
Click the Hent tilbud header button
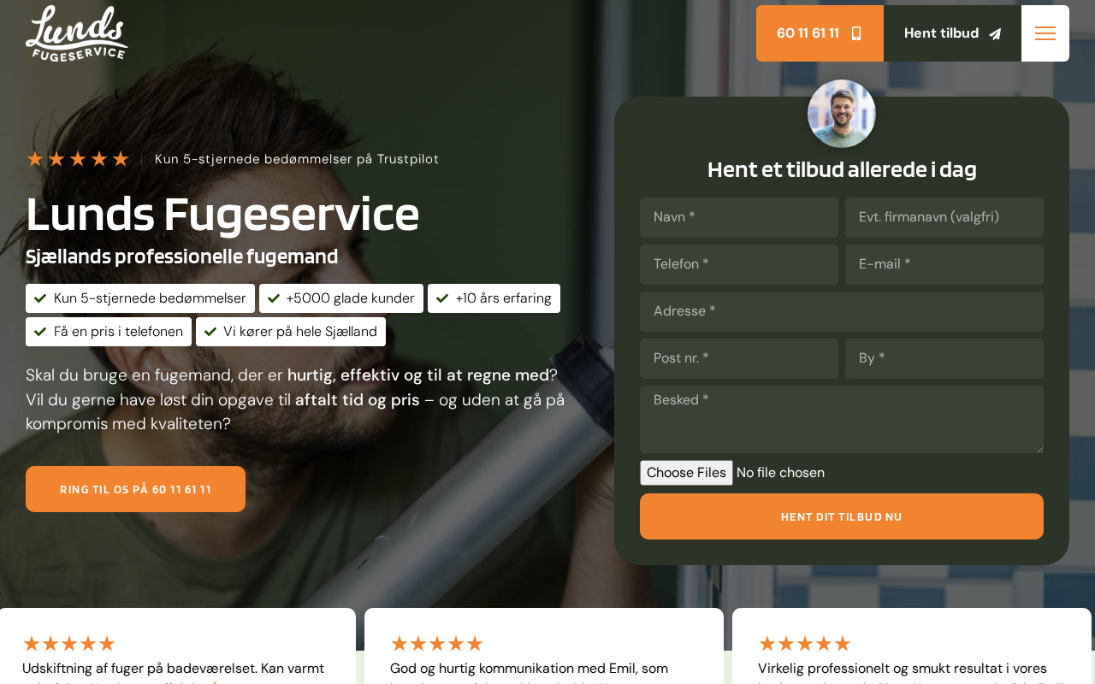point(952,33)
